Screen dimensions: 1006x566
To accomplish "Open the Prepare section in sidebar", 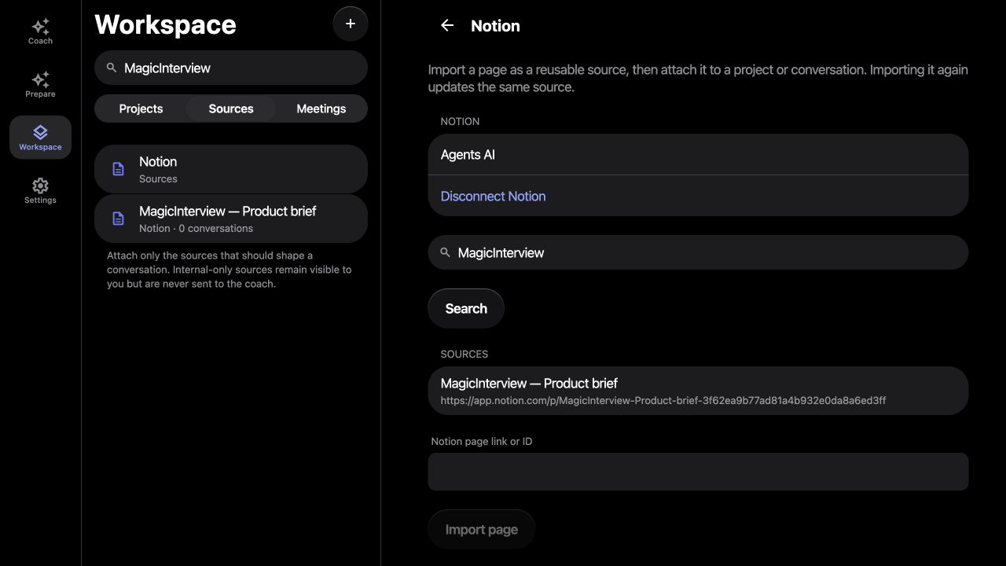I will coord(40,84).
